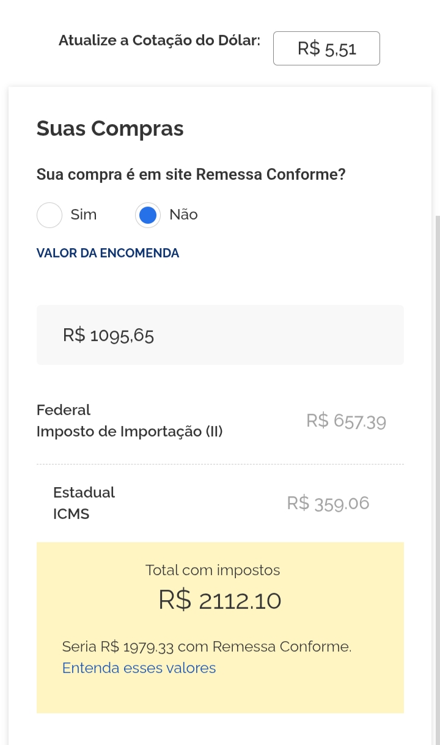The image size is (440, 745).
Task: Click the Não option label text
Action: [183, 215]
